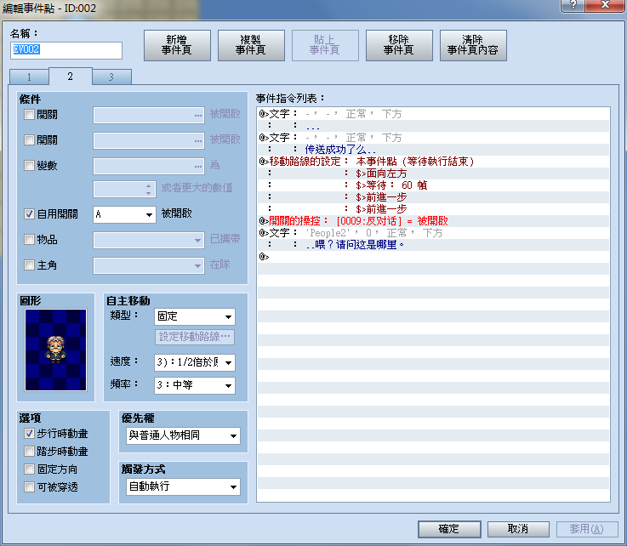The height and width of the screenshot is (546, 627).
Task: Check the 物品 condition checkbox
Action: 29,240
